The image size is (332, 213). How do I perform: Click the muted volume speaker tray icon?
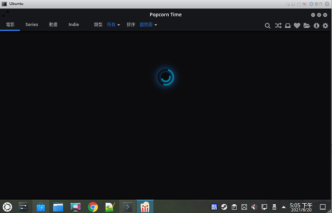coord(254,207)
